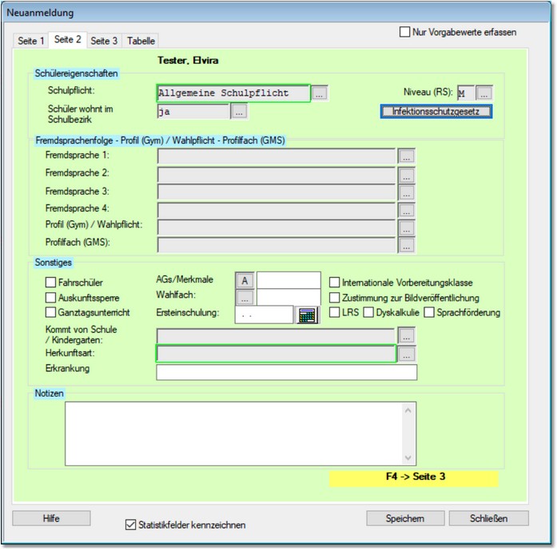Image resolution: width=557 pixels, height=550 pixels.
Task: Check Zustimmung zur Bildveröffentlichung
Action: pyautogui.click(x=335, y=297)
